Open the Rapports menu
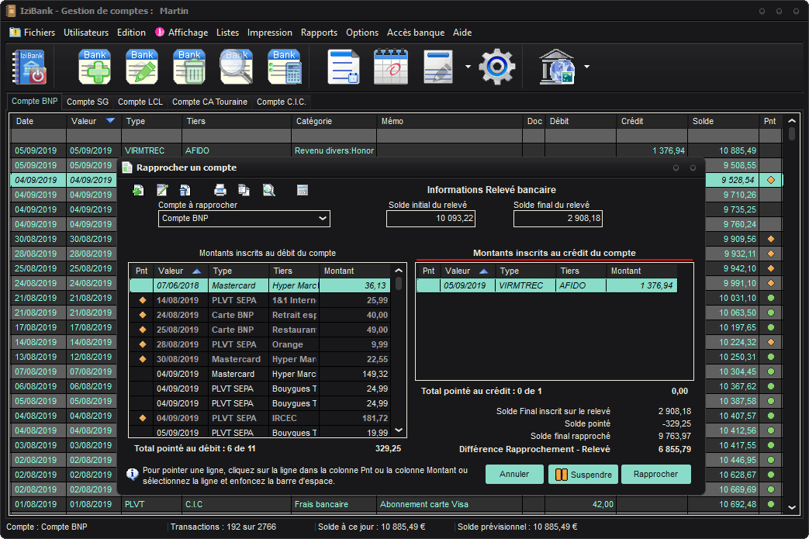Viewport: 809px width, 539px height. [319, 33]
